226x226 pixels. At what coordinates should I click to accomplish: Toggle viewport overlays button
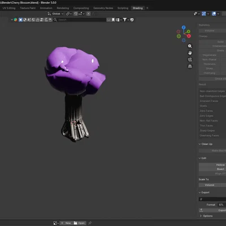tap(214, 14)
